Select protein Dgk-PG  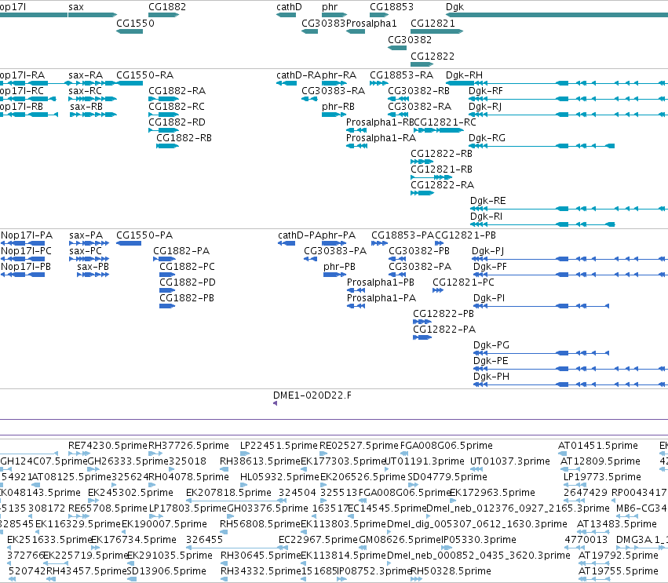491,345
